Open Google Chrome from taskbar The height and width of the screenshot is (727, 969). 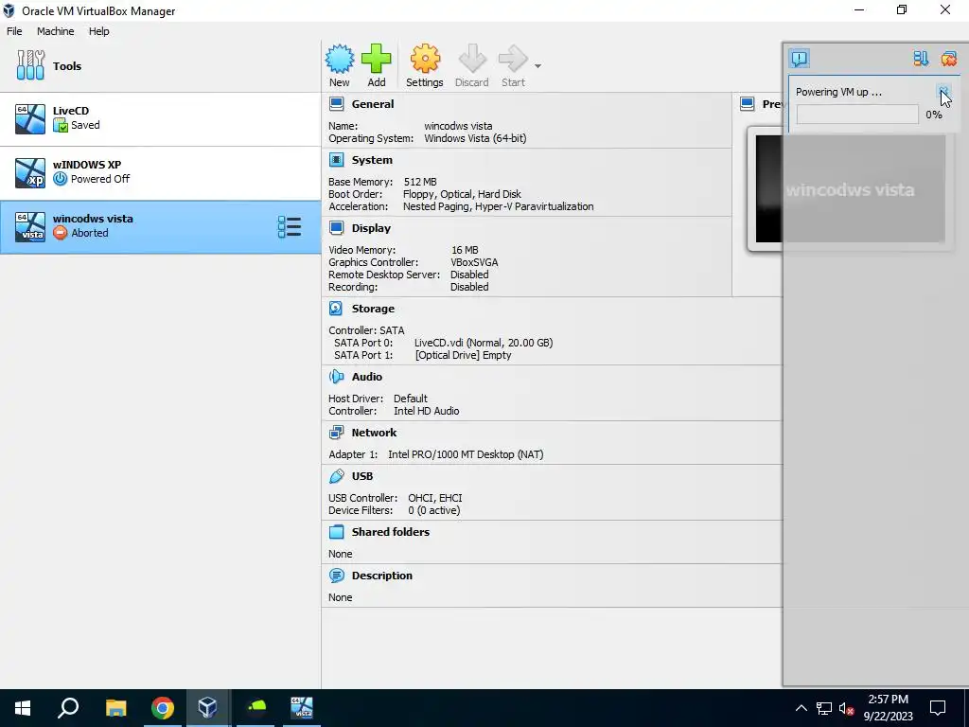162,708
